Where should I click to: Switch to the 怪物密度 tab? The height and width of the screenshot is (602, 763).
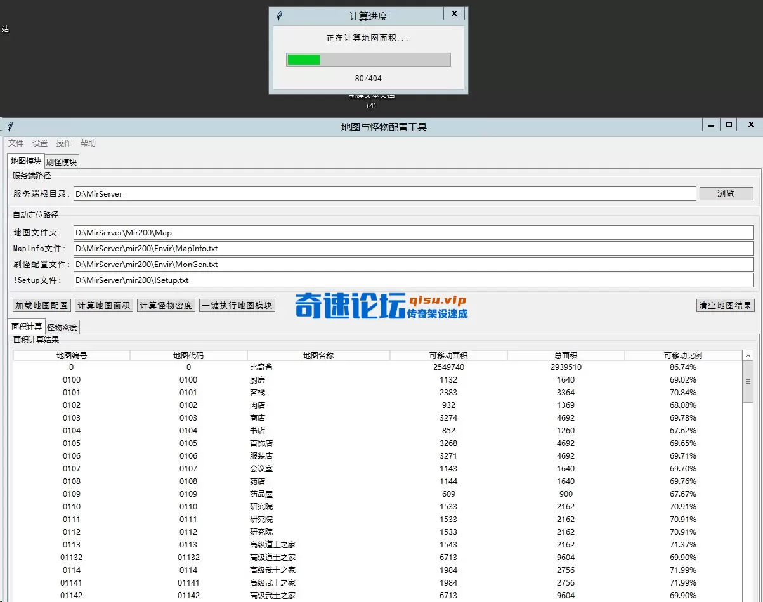tap(62, 327)
